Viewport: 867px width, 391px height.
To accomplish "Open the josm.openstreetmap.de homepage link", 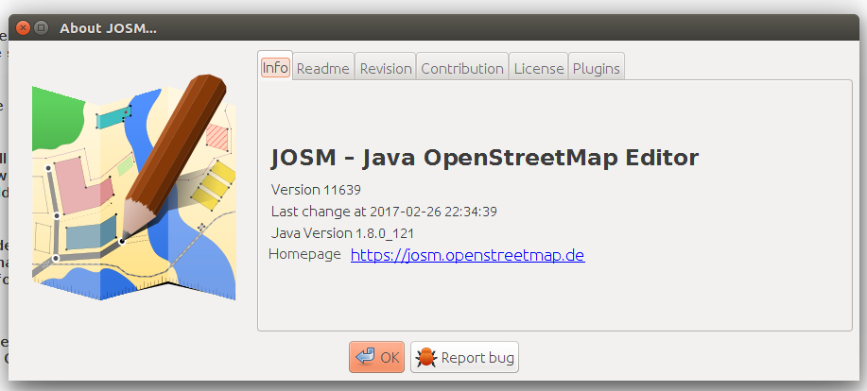I will pyautogui.click(x=467, y=255).
